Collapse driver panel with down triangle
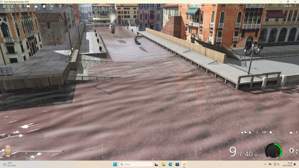 3,136
